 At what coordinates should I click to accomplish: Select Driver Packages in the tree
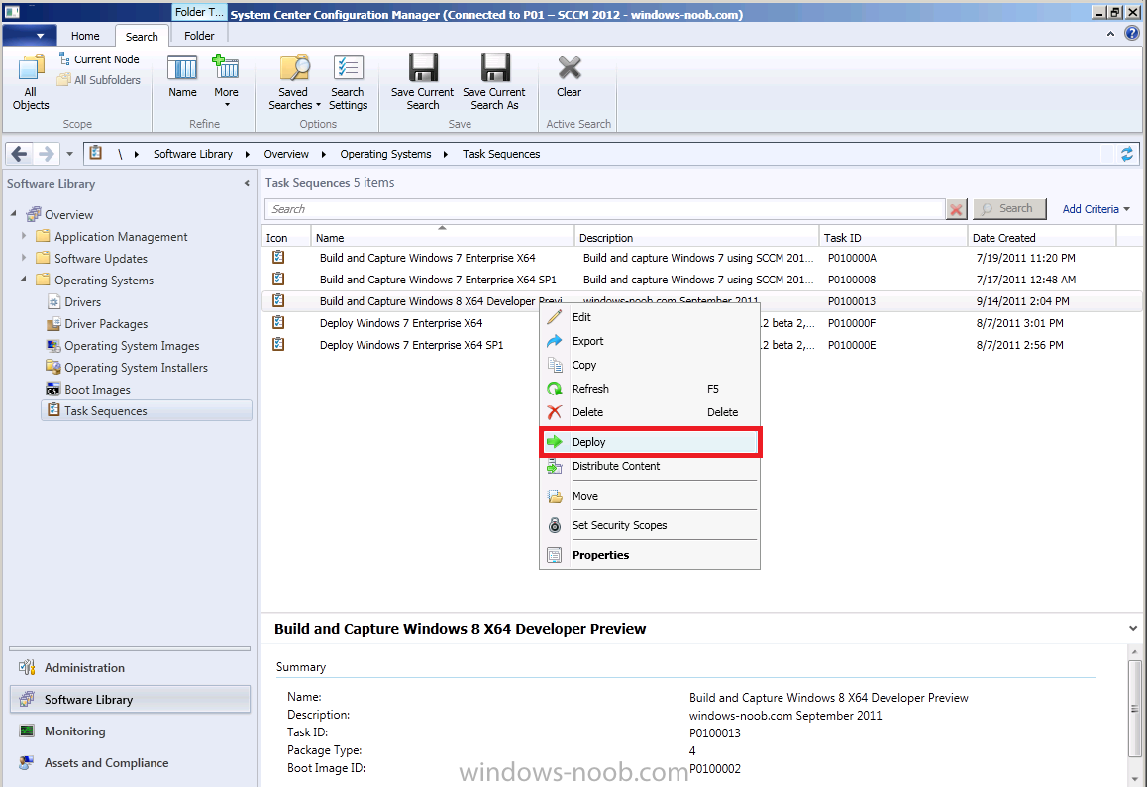(106, 323)
